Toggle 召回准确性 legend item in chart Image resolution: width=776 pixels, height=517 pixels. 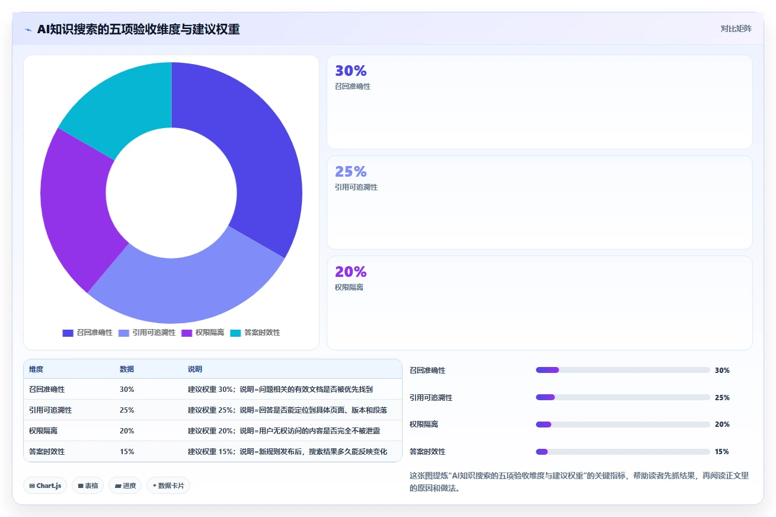[88, 333]
